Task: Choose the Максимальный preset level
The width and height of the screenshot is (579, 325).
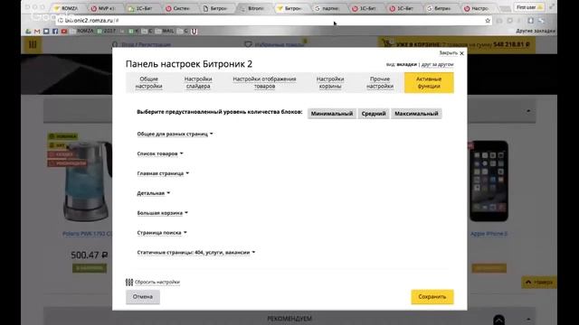Action: tap(416, 114)
